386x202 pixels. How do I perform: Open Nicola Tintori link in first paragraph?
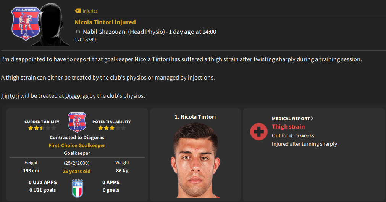(x=152, y=59)
